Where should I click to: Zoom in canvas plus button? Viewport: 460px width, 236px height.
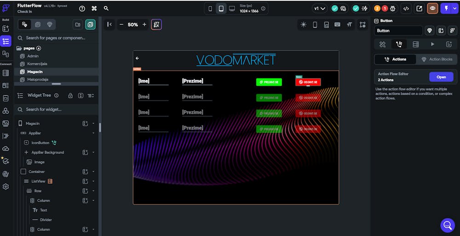(x=144, y=25)
